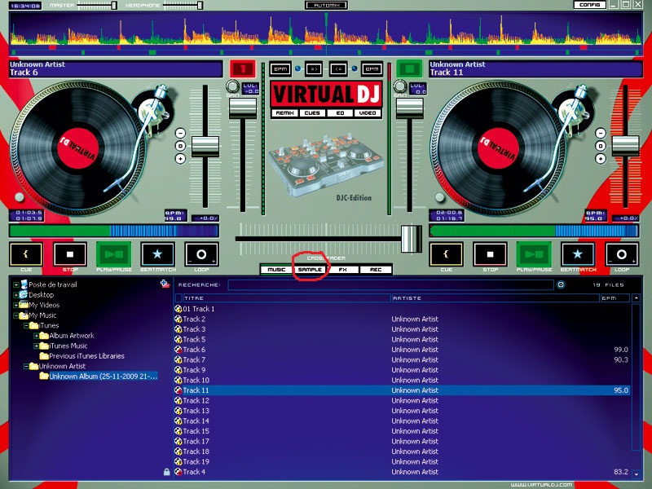Expand the Desktop tree node

(x=15, y=295)
